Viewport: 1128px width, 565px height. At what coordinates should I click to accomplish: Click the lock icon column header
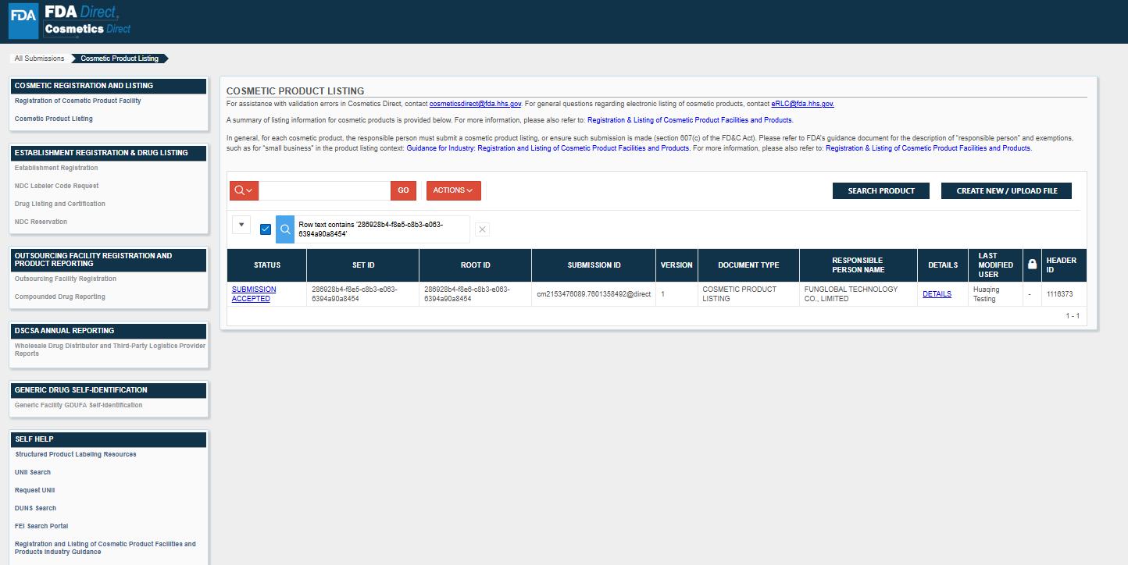(x=1032, y=265)
